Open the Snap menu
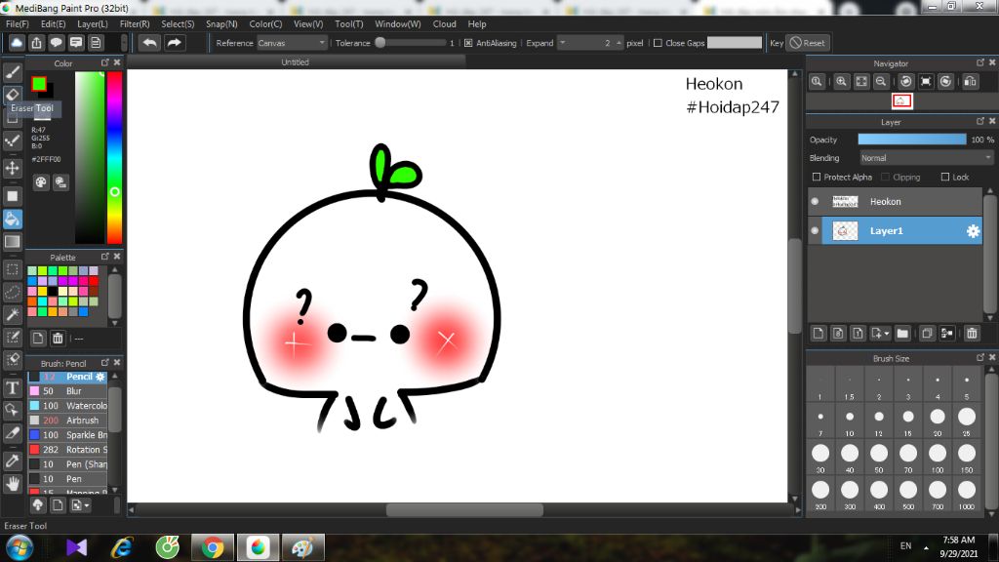This screenshot has width=999, height=562. pyautogui.click(x=221, y=24)
